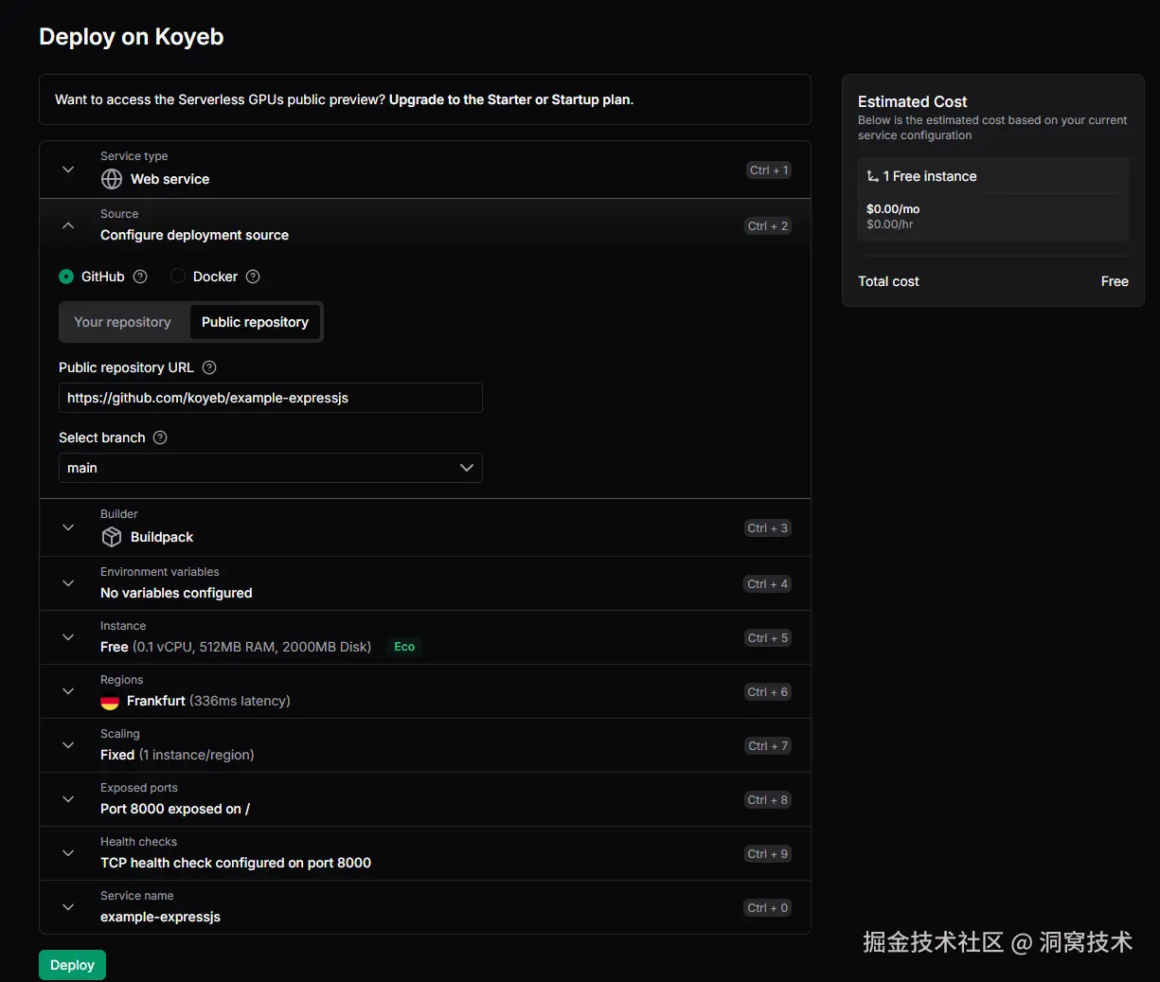
Task: Open the Select branch dropdown showing main
Action: coord(270,468)
